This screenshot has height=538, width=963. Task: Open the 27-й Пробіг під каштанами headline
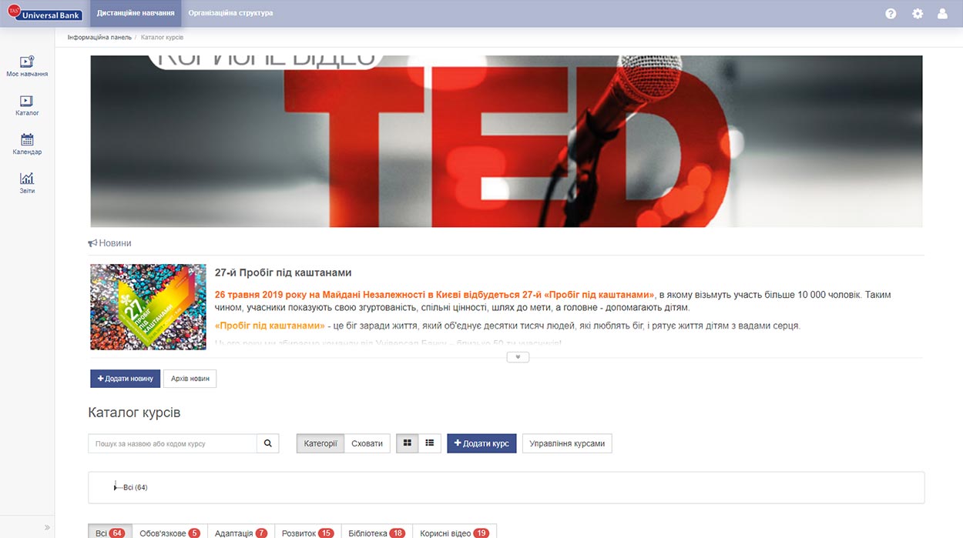[x=284, y=272]
